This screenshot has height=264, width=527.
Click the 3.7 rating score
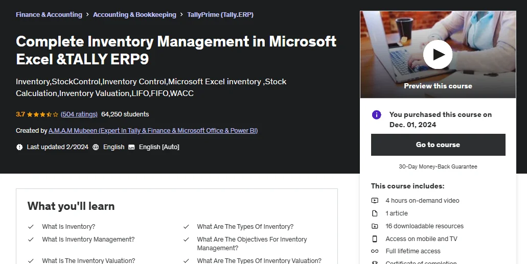click(20, 114)
